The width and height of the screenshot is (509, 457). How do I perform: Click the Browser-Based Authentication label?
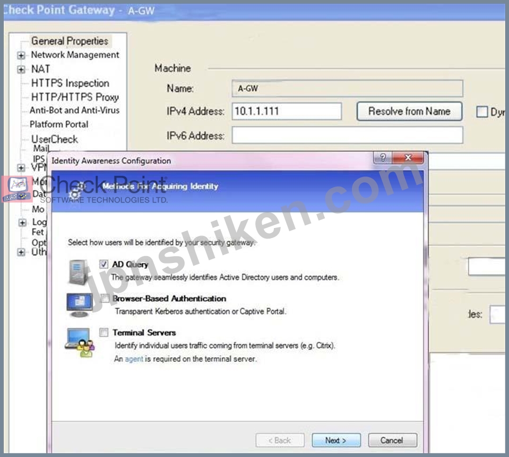pyautogui.click(x=169, y=298)
